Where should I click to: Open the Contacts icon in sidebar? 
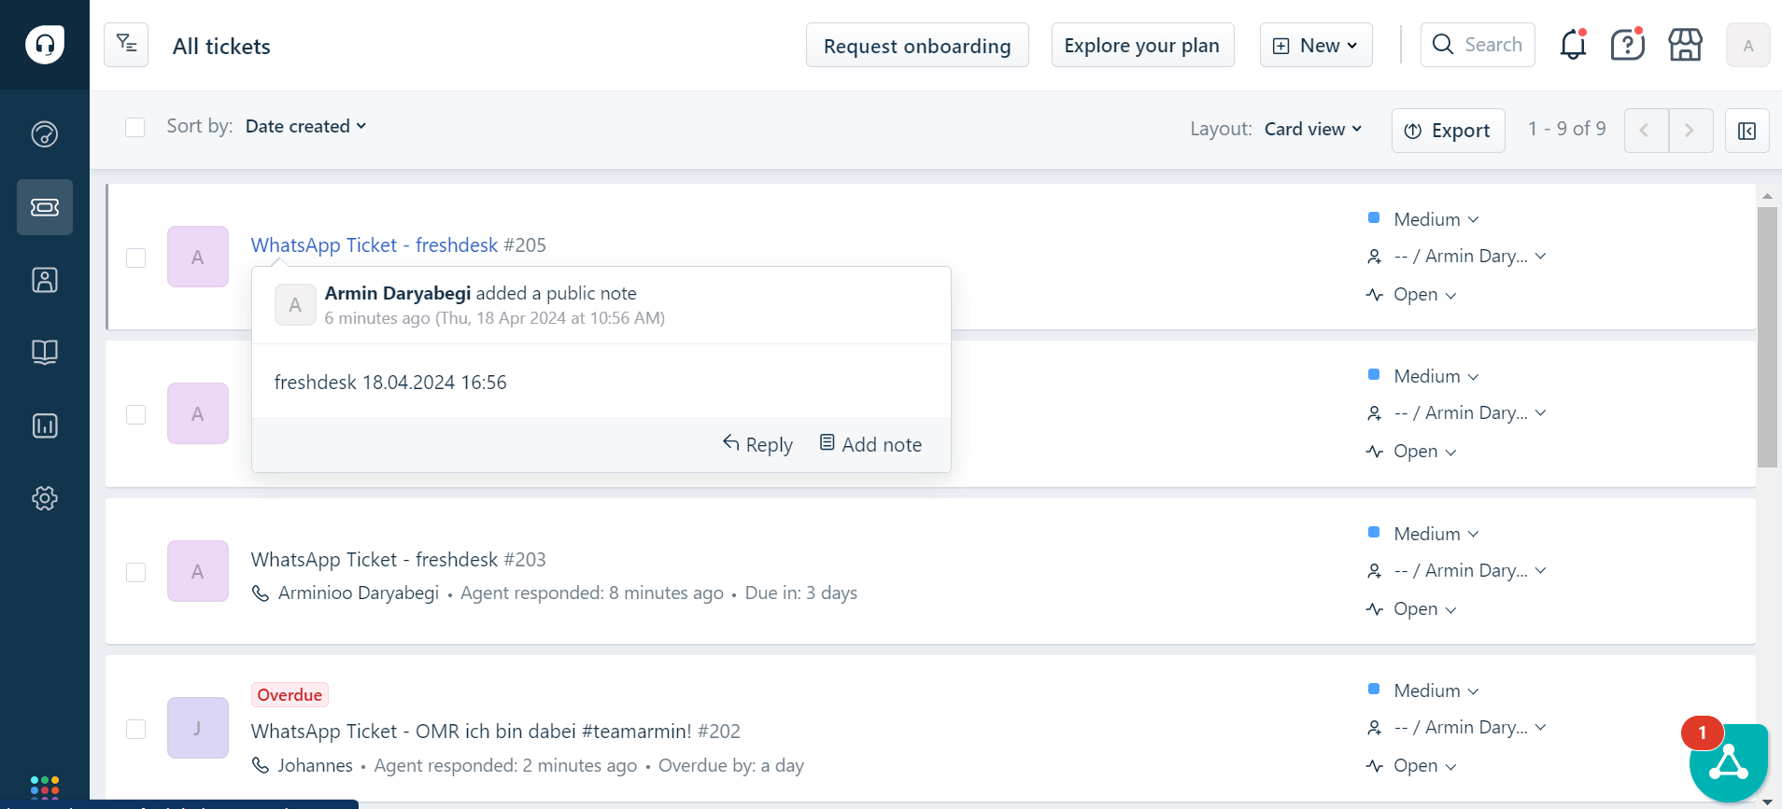tap(45, 280)
